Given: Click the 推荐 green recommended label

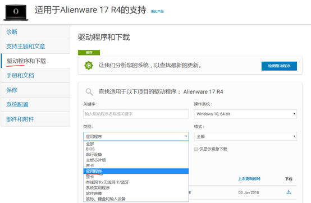Looking at the screenshot, I should (89, 53).
